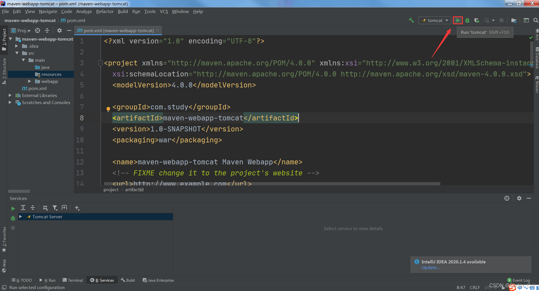This screenshot has height=291, width=539.
Task: Toggle the Structure side panel
Action: click(4, 71)
